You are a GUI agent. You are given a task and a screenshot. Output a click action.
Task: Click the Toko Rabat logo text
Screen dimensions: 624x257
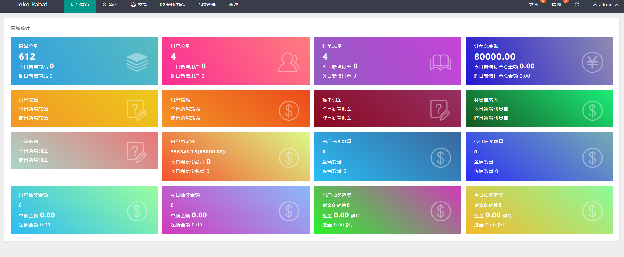tap(32, 5)
